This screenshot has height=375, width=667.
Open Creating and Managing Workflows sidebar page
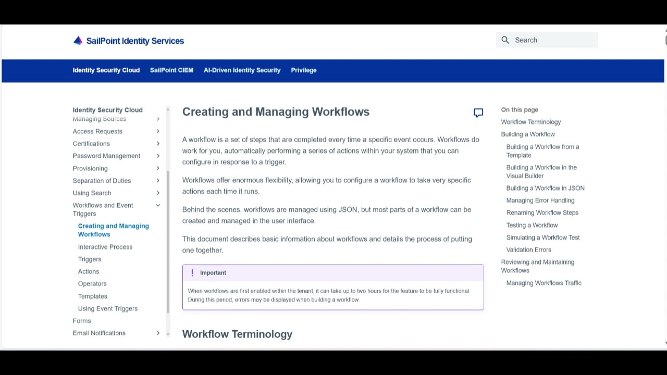[x=113, y=230]
